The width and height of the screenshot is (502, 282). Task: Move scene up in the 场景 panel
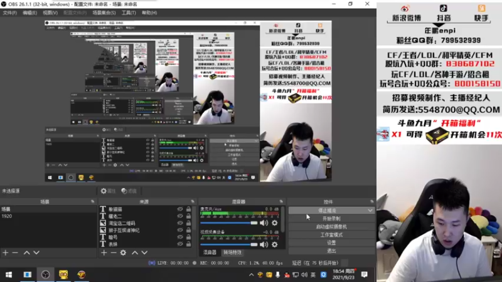[26, 253]
